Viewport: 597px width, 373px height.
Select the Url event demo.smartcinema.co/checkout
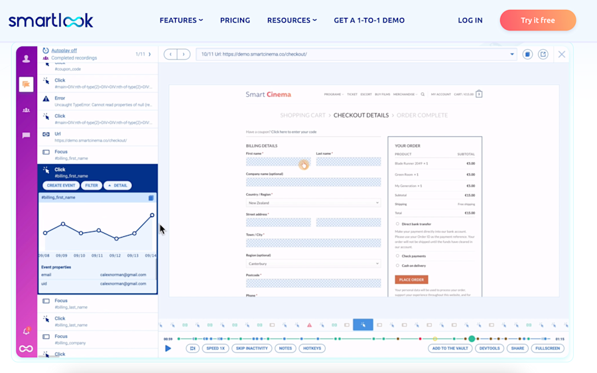tap(98, 137)
